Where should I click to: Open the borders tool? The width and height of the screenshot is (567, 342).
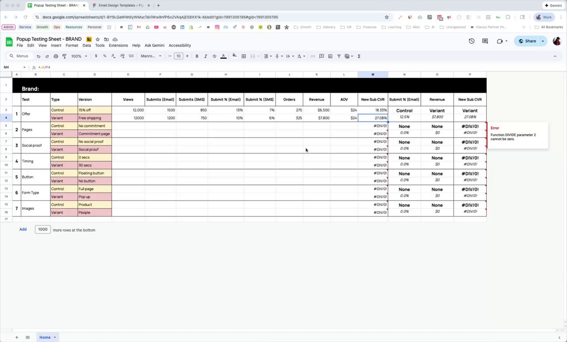(244, 56)
